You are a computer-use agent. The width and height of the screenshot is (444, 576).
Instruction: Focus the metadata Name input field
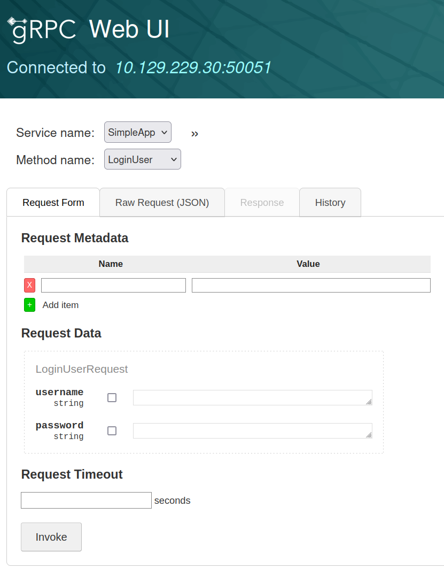(x=113, y=285)
